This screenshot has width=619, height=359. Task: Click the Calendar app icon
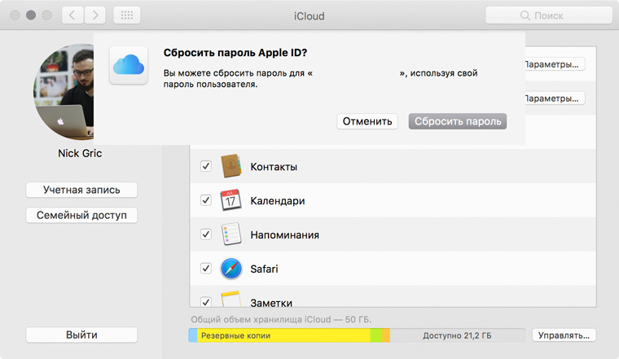click(x=230, y=200)
